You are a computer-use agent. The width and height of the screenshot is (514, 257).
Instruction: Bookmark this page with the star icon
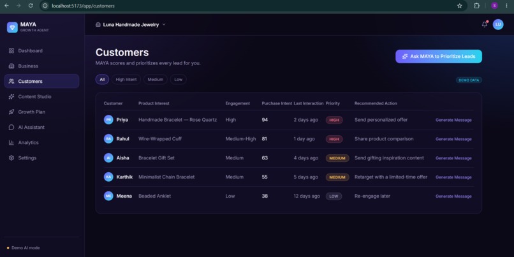coord(460,6)
